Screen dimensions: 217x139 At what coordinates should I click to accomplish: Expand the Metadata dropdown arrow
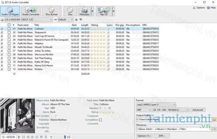pyautogui.click(x=92, y=11)
